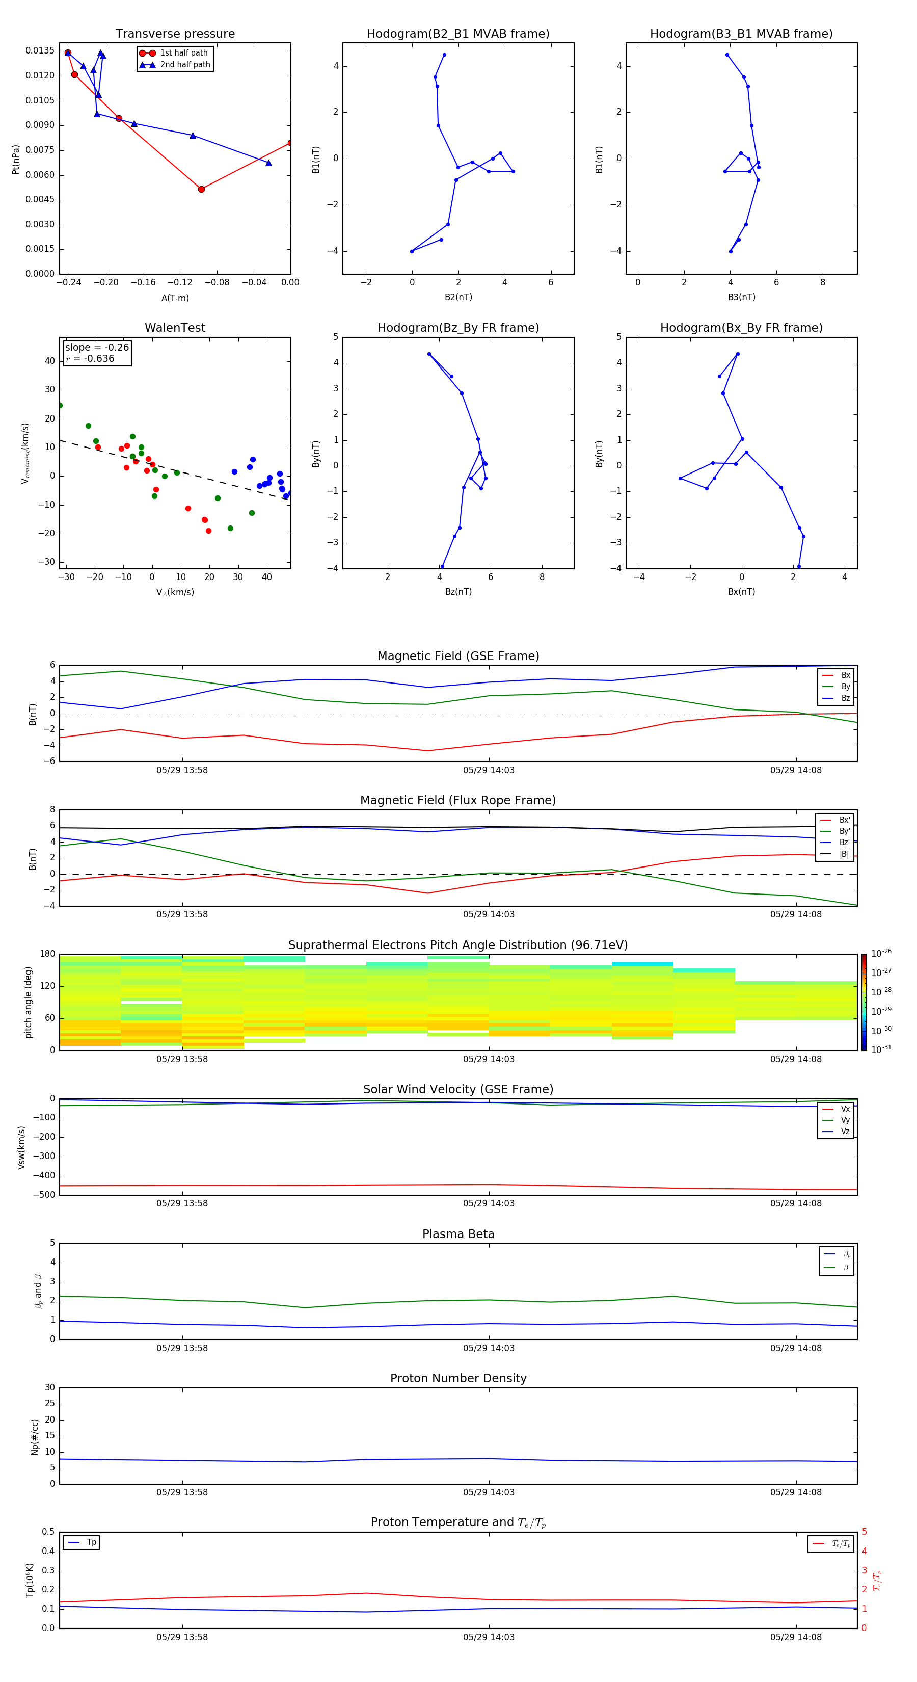
Task: Click the red 'Te/Tp' right axis label
Action: point(877,1580)
